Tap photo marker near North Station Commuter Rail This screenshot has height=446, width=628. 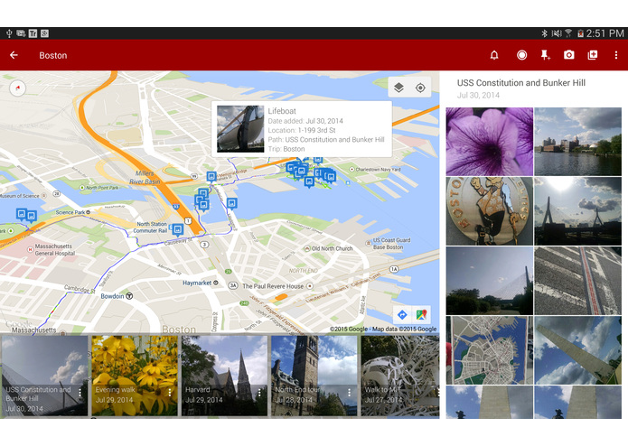(x=177, y=229)
